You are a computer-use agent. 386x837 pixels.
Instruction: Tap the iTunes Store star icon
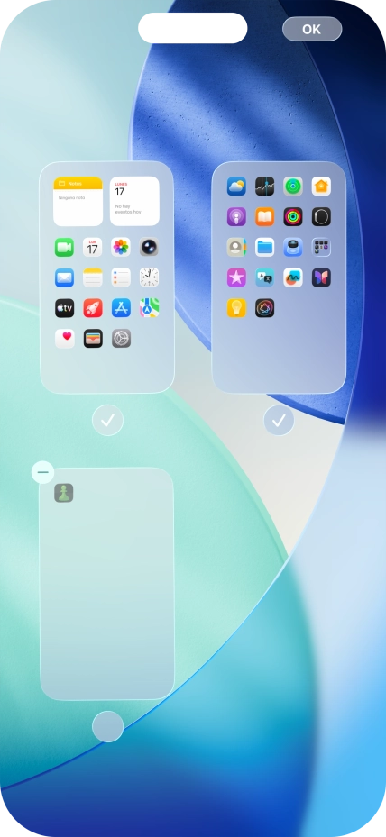click(236, 277)
